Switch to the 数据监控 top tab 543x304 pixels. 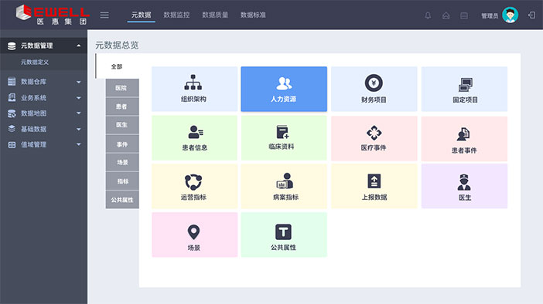pyautogui.click(x=176, y=15)
